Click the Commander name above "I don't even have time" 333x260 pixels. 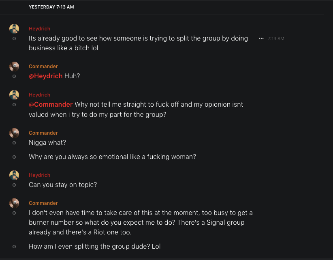43,203
